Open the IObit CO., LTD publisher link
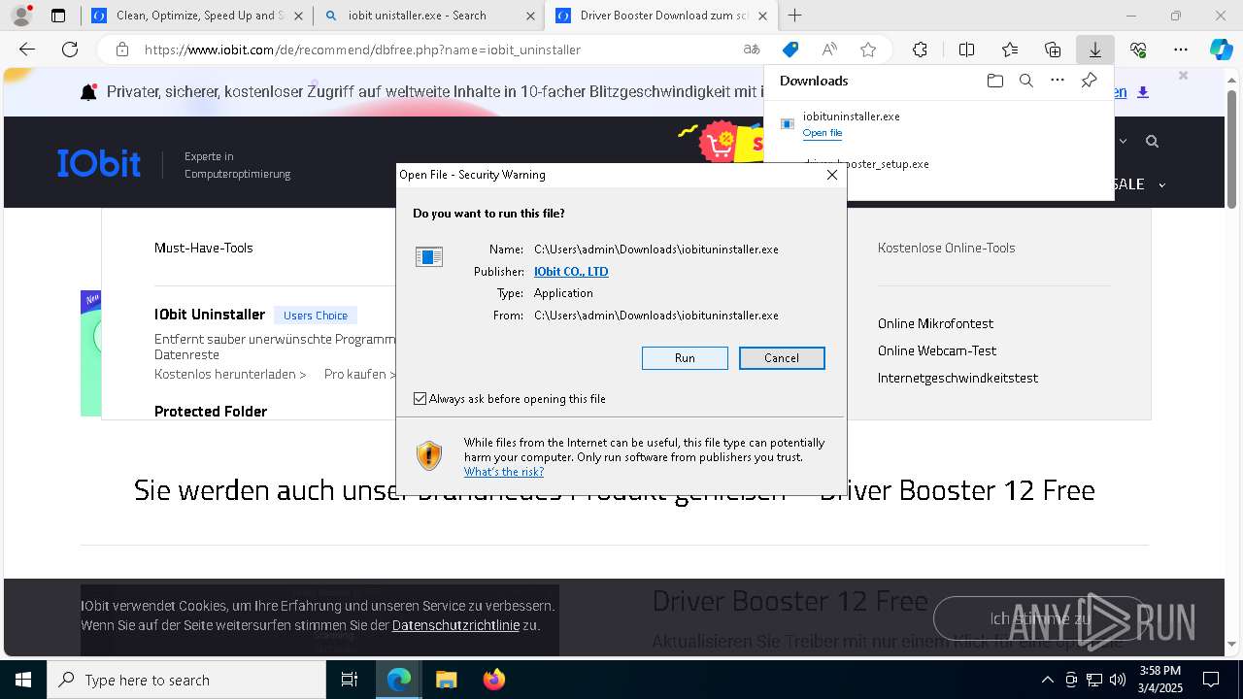 coord(571,272)
